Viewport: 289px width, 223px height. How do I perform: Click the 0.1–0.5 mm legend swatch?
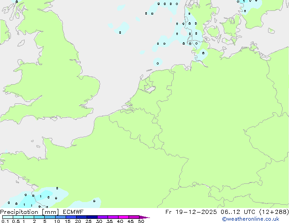(8, 217)
